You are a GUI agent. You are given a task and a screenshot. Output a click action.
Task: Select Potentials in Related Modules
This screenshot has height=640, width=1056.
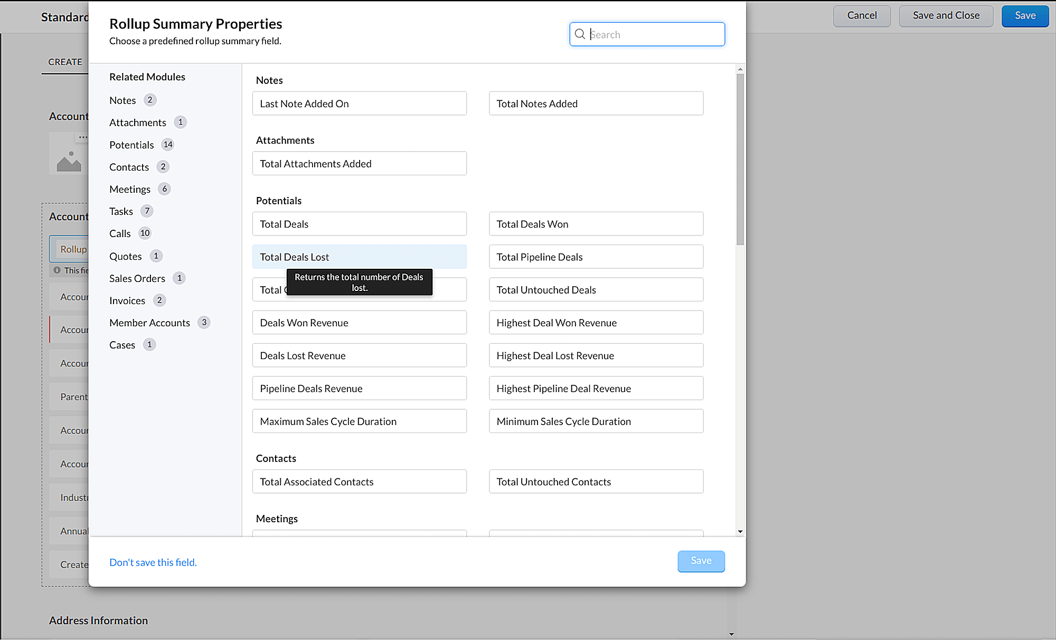click(x=131, y=145)
